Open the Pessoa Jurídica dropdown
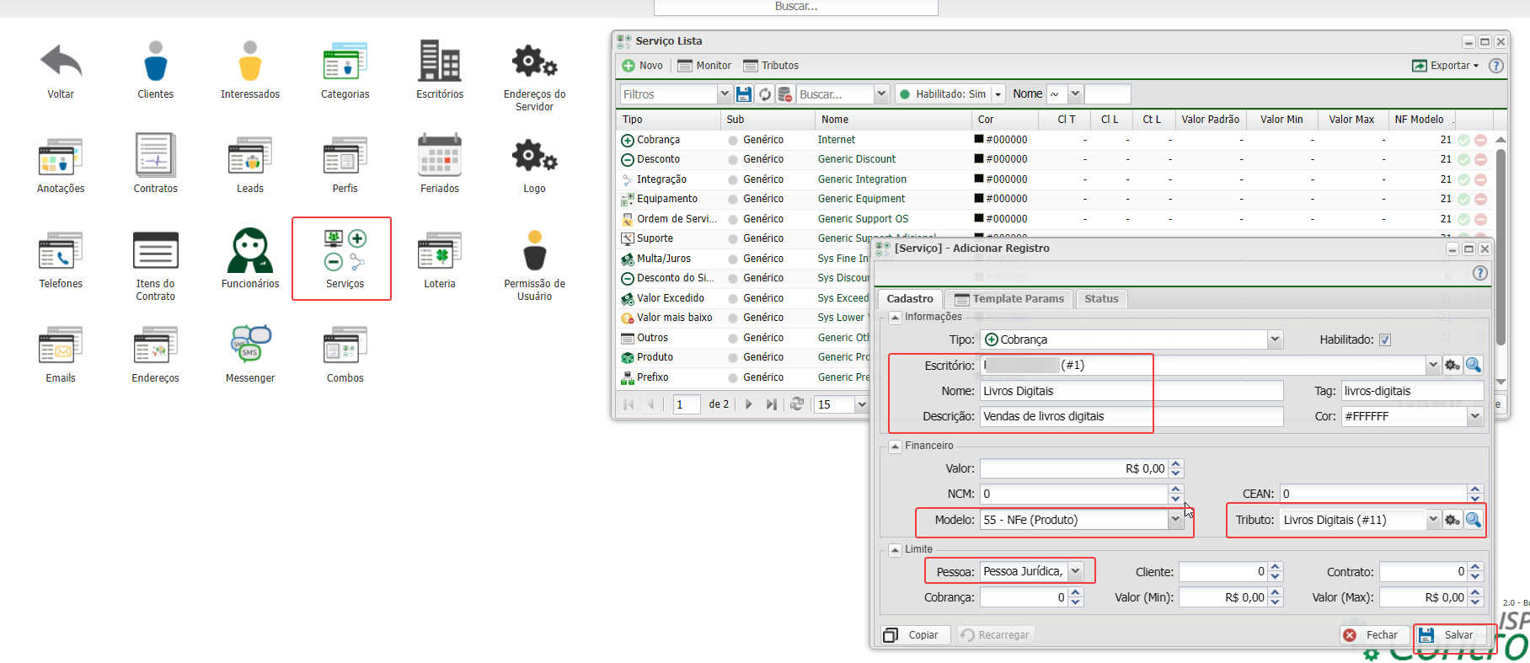Screen dimensions: 1530x663 coord(1075,571)
